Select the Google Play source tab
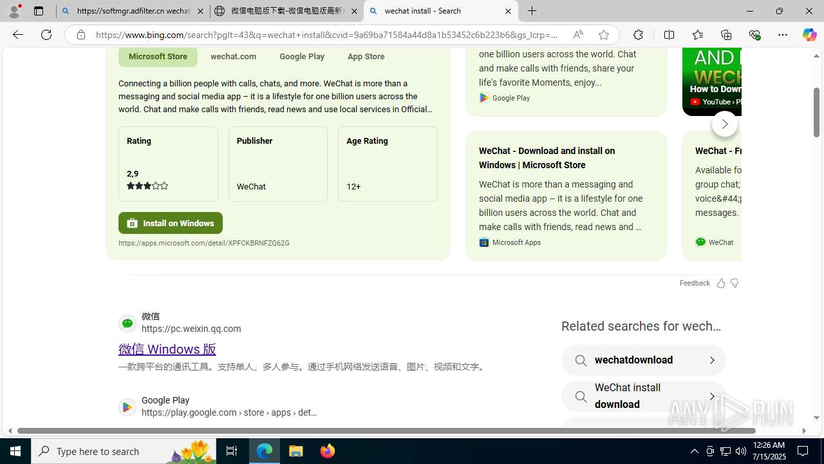The width and height of the screenshot is (824, 464). pos(302,56)
